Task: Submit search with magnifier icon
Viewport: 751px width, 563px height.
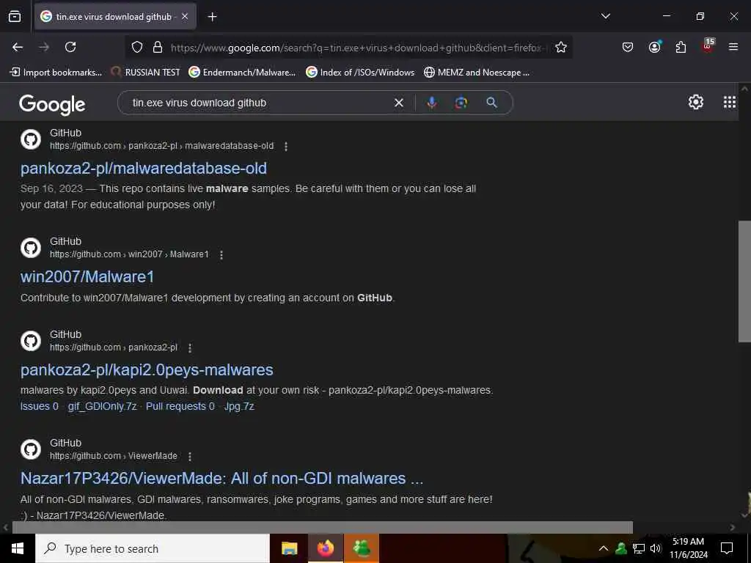Action: [x=491, y=103]
